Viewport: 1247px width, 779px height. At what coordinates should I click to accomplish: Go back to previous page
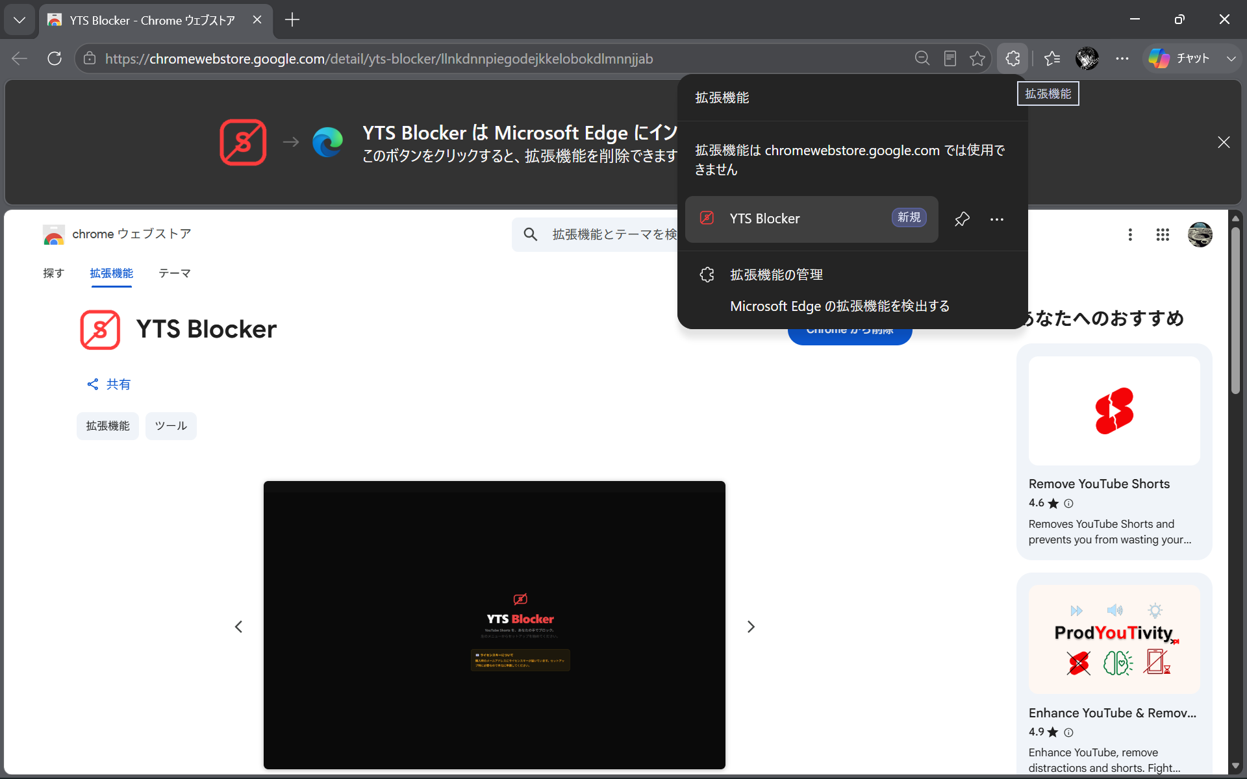point(19,58)
